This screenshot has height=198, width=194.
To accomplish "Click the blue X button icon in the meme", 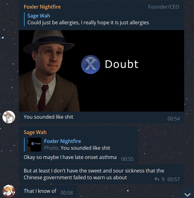I will 91,64.
